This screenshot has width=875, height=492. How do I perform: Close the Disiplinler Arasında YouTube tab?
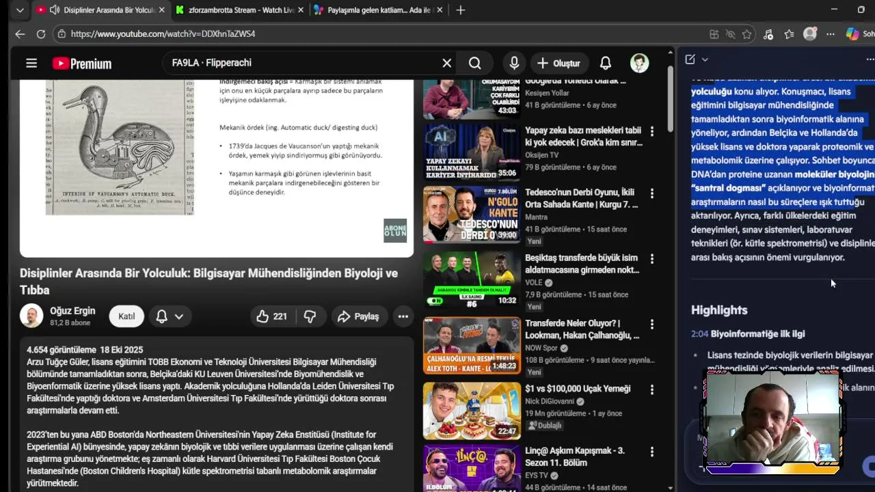point(162,10)
